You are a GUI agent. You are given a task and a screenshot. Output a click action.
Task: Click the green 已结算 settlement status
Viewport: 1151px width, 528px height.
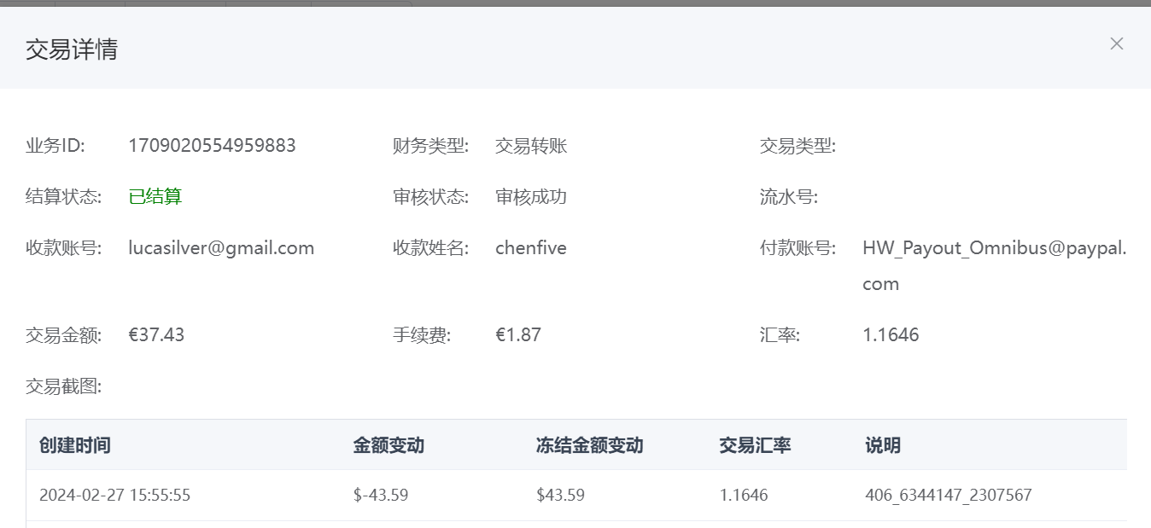coord(155,197)
